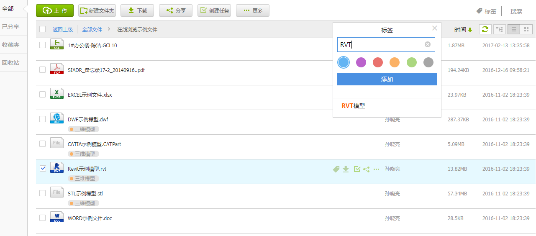Download the Revit示例模型.rvt file via row icon

point(346,169)
